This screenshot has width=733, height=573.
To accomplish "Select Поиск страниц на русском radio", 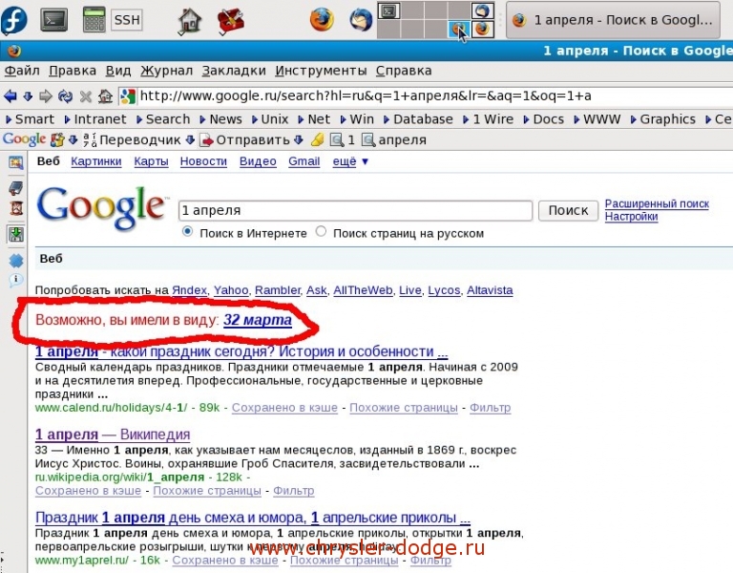I will point(321,231).
